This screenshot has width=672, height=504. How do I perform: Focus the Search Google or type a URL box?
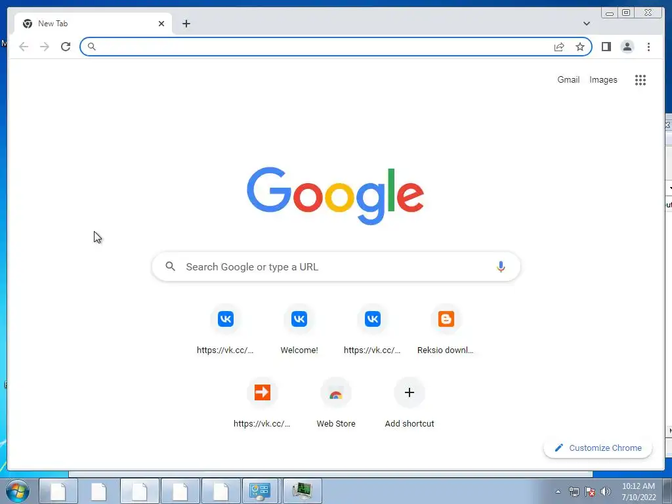pyautogui.click(x=336, y=266)
